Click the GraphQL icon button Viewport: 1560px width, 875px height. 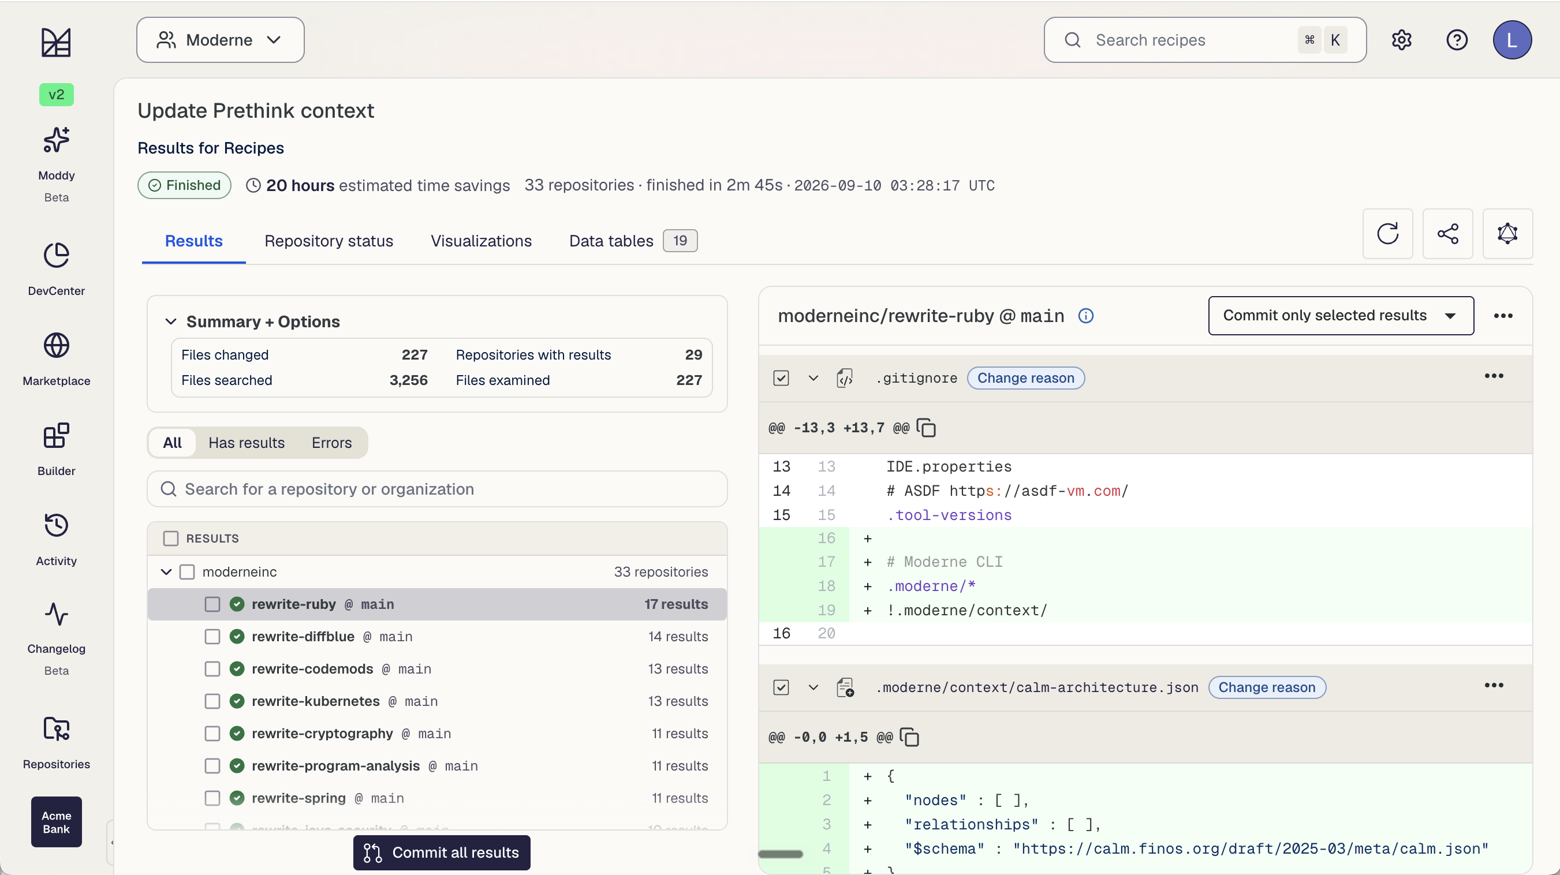point(1507,234)
